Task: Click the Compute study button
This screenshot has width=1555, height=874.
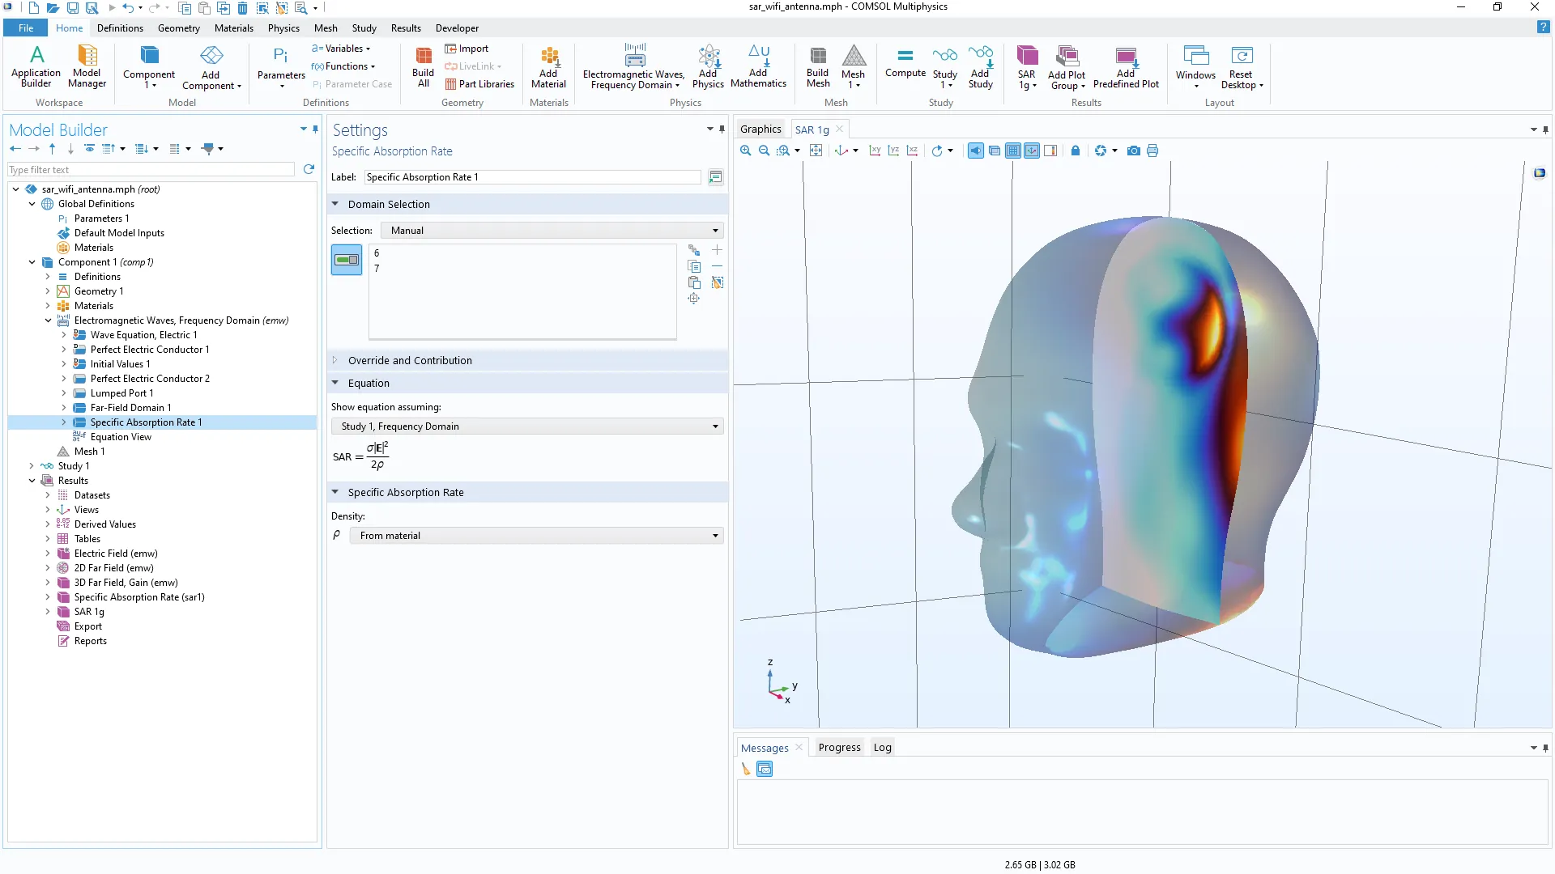Action: tap(905, 63)
